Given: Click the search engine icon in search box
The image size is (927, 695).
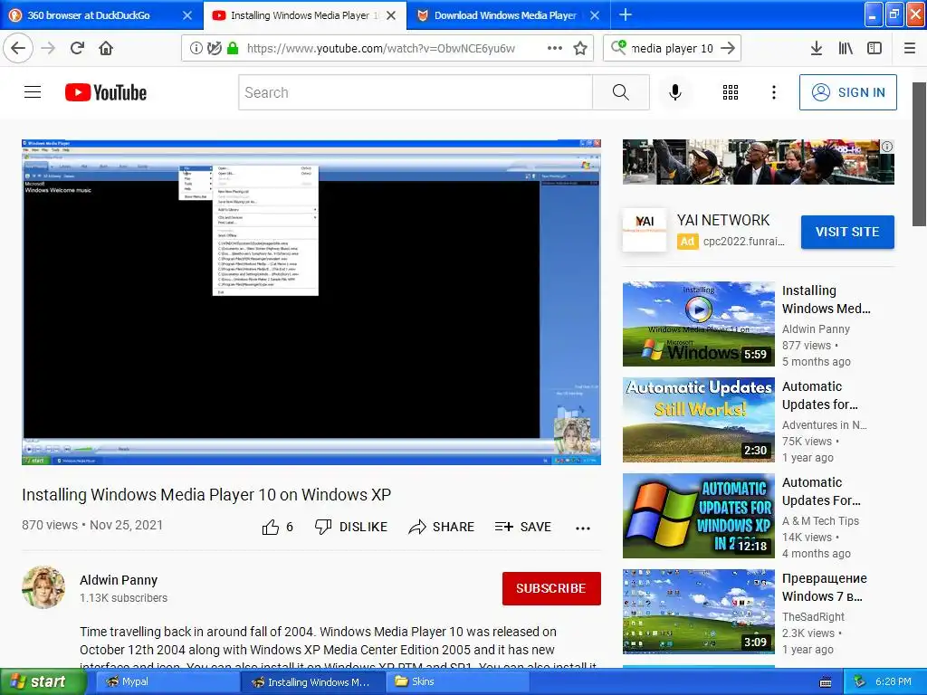Looking at the screenshot, I should [x=619, y=47].
